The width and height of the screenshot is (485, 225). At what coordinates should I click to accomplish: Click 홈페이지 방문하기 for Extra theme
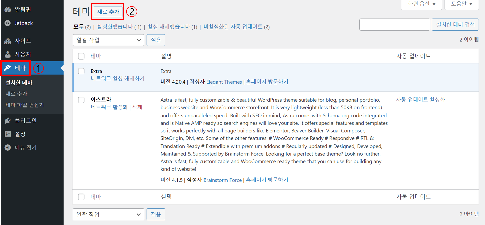267,82
